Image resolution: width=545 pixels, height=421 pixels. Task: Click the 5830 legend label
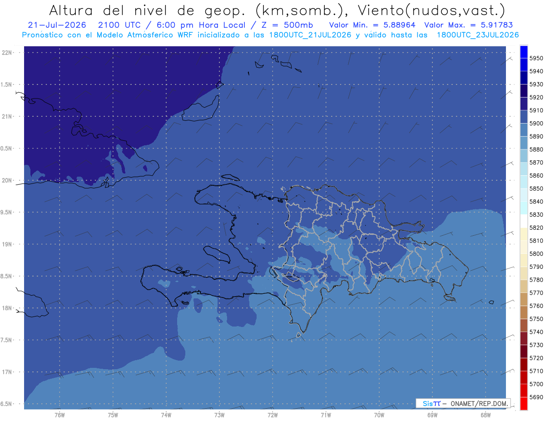(x=536, y=214)
